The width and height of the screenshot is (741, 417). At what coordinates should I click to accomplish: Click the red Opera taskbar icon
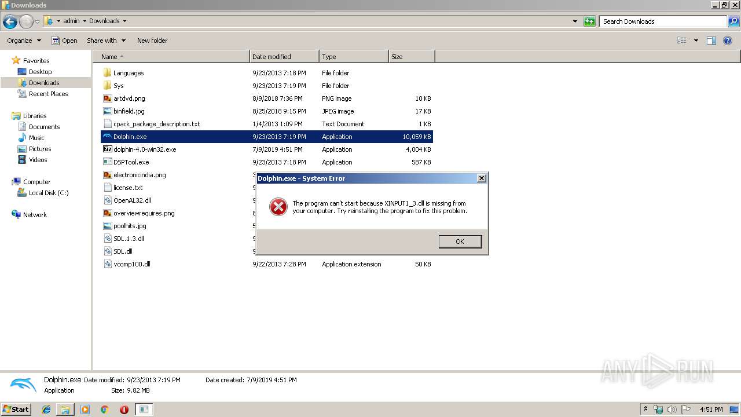coord(124,409)
